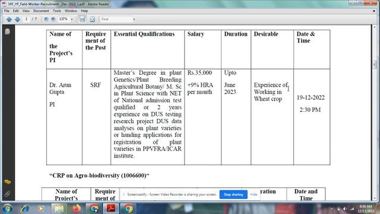Close the document with menu-bar X
Viewport: 380px width, 214px height.
pyautogui.click(x=374, y=11)
